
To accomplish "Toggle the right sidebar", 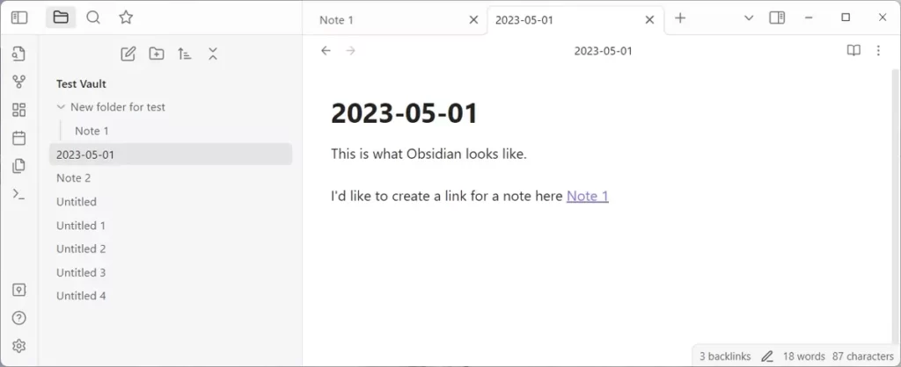I will point(776,18).
